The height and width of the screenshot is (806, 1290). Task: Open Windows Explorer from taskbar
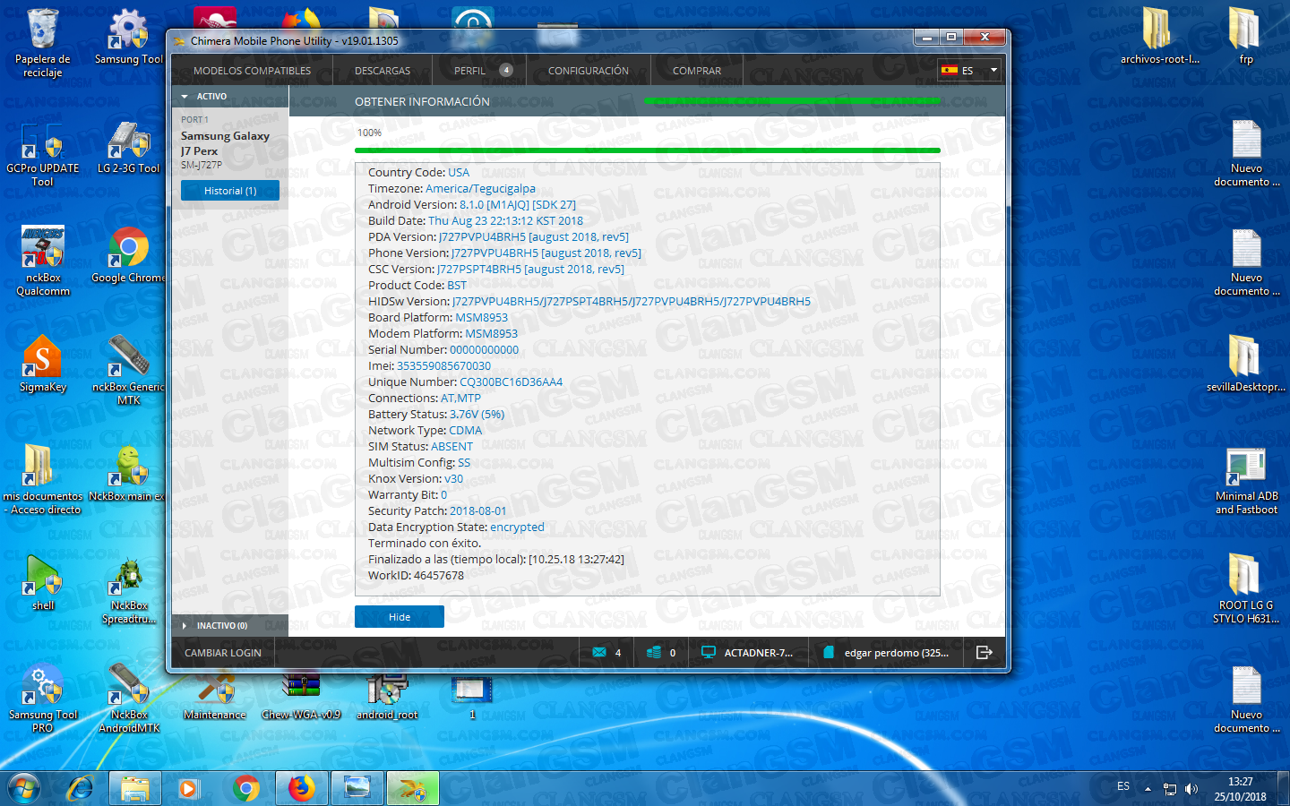click(x=134, y=788)
